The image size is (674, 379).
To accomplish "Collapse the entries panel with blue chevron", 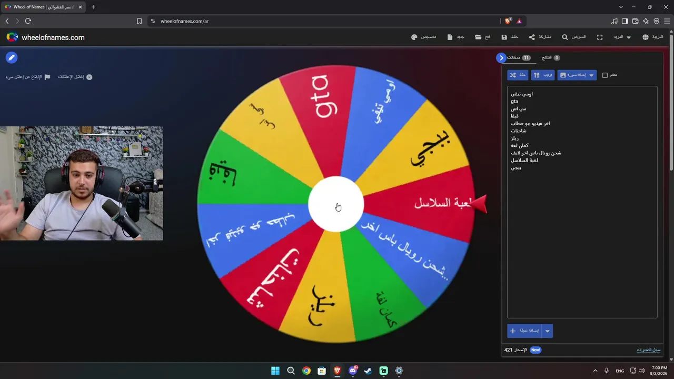I will (x=501, y=58).
